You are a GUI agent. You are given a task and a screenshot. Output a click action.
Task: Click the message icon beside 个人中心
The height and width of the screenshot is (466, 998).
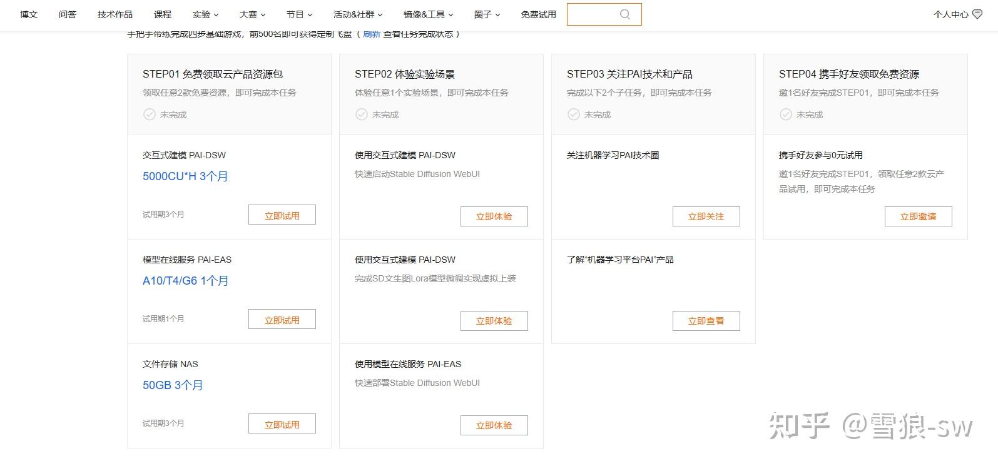[x=977, y=14]
